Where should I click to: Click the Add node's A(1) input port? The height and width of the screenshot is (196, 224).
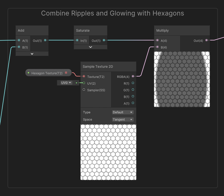coord(19,41)
